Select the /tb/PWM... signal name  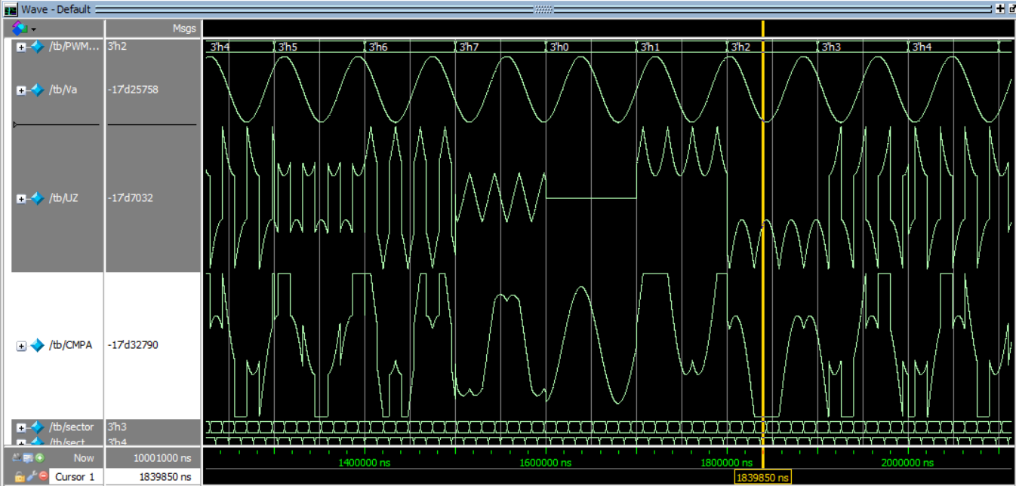click(x=74, y=47)
